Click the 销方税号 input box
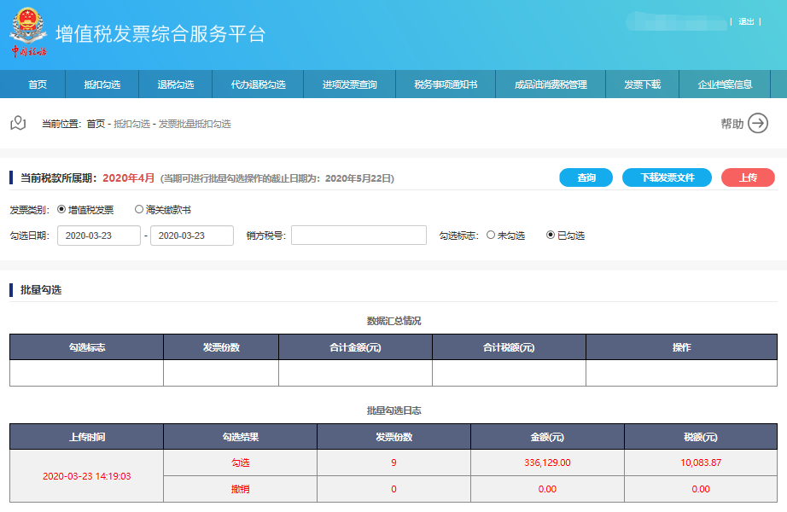Image resolution: width=787 pixels, height=512 pixels. click(x=359, y=235)
